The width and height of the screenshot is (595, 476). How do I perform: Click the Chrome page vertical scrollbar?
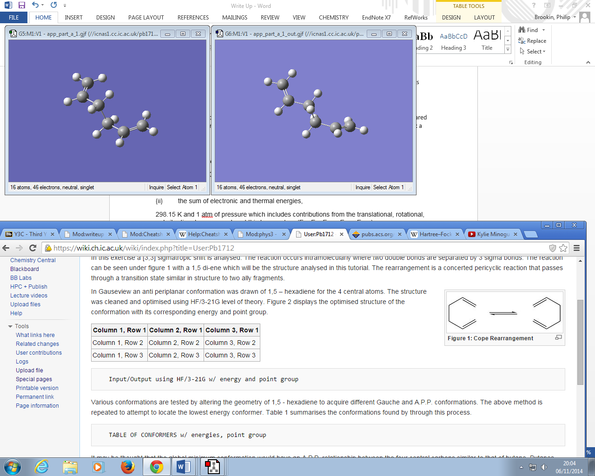(x=580, y=342)
